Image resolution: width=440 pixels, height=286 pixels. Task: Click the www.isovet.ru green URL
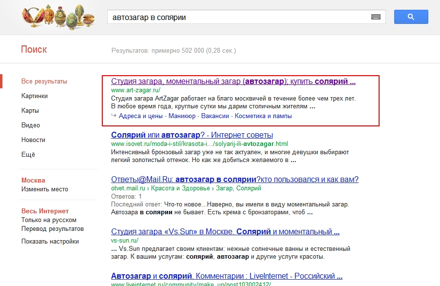coord(199,144)
